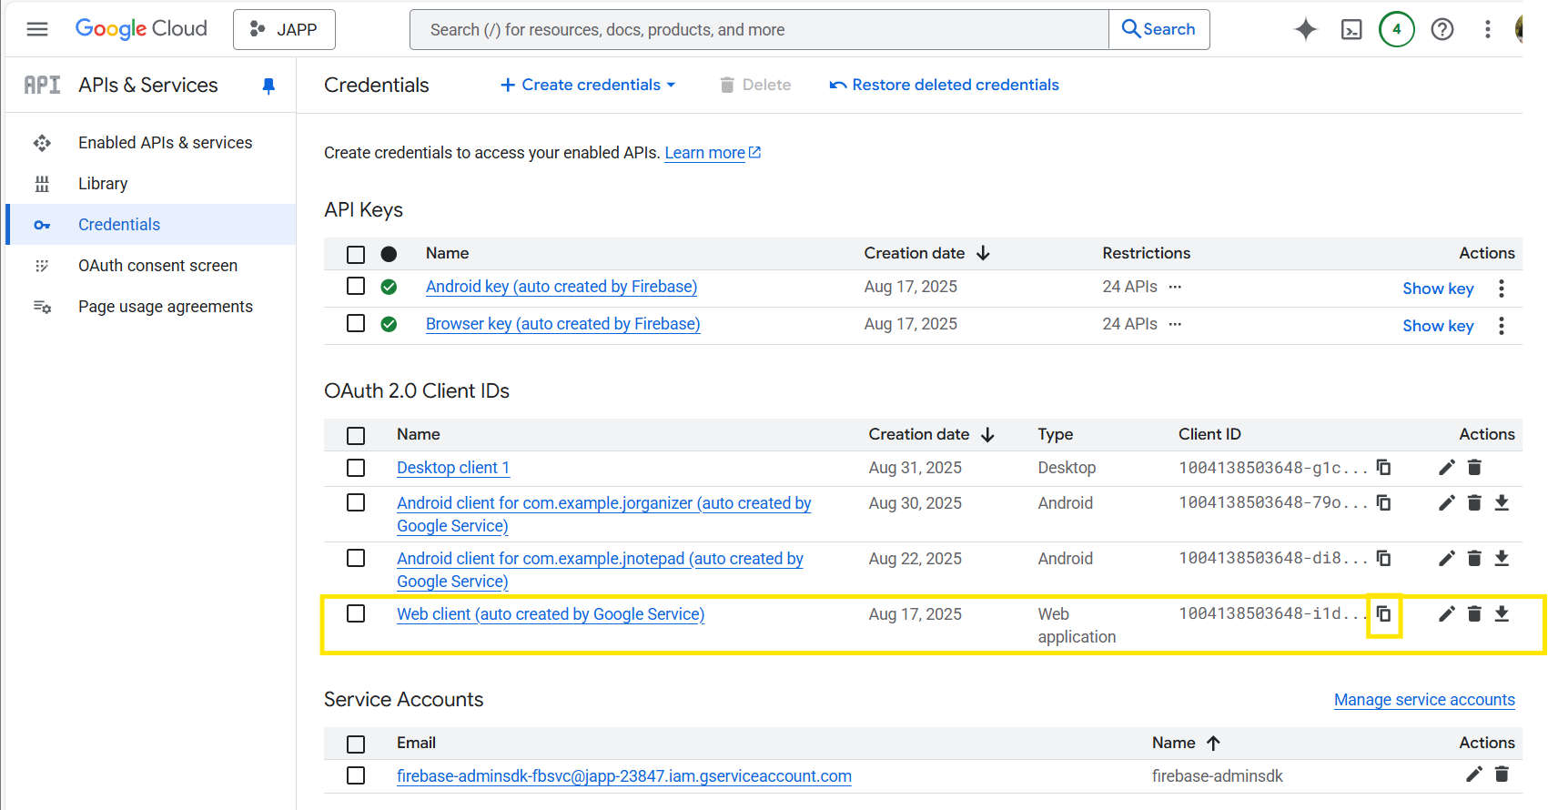Download JSON for jorganizer Android client
Viewport: 1548px width, 810px height.
click(1502, 503)
